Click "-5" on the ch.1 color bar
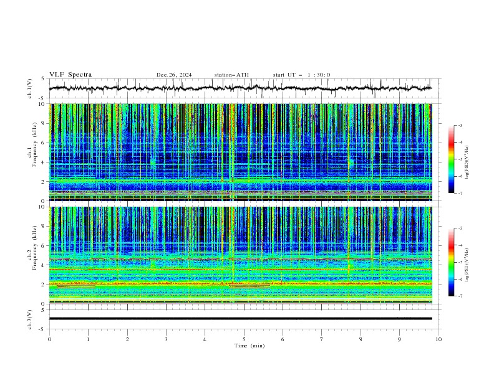The width and height of the screenshot is (494, 381). [x=460, y=159]
